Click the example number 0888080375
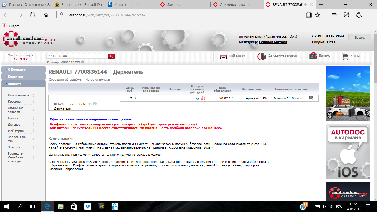This screenshot has width=377, height=212. [70, 63]
